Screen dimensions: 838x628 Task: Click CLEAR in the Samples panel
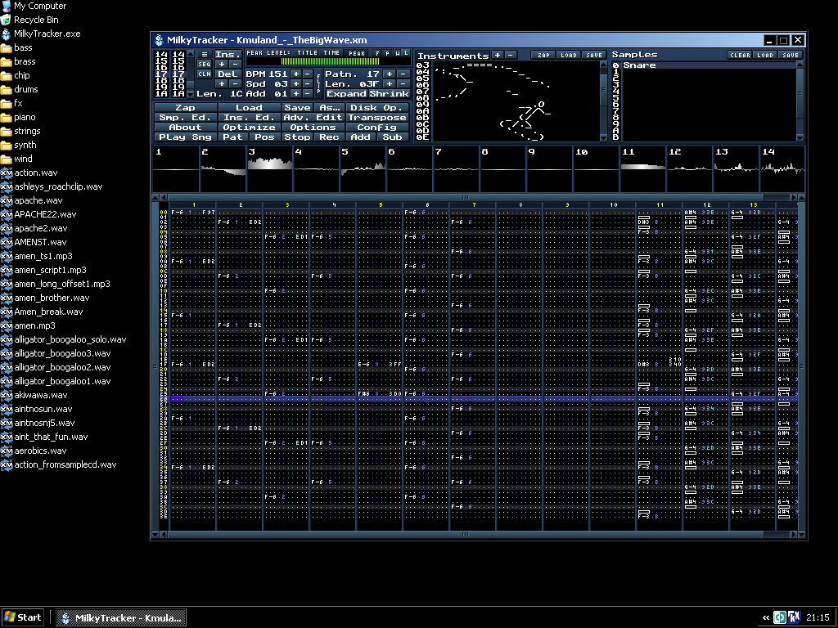pyautogui.click(x=740, y=55)
